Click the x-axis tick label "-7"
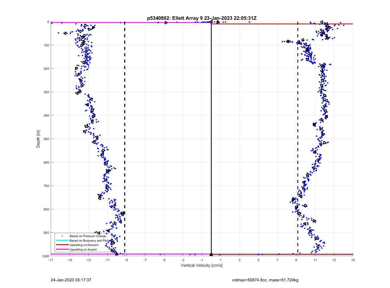 [x=145, y=260]
